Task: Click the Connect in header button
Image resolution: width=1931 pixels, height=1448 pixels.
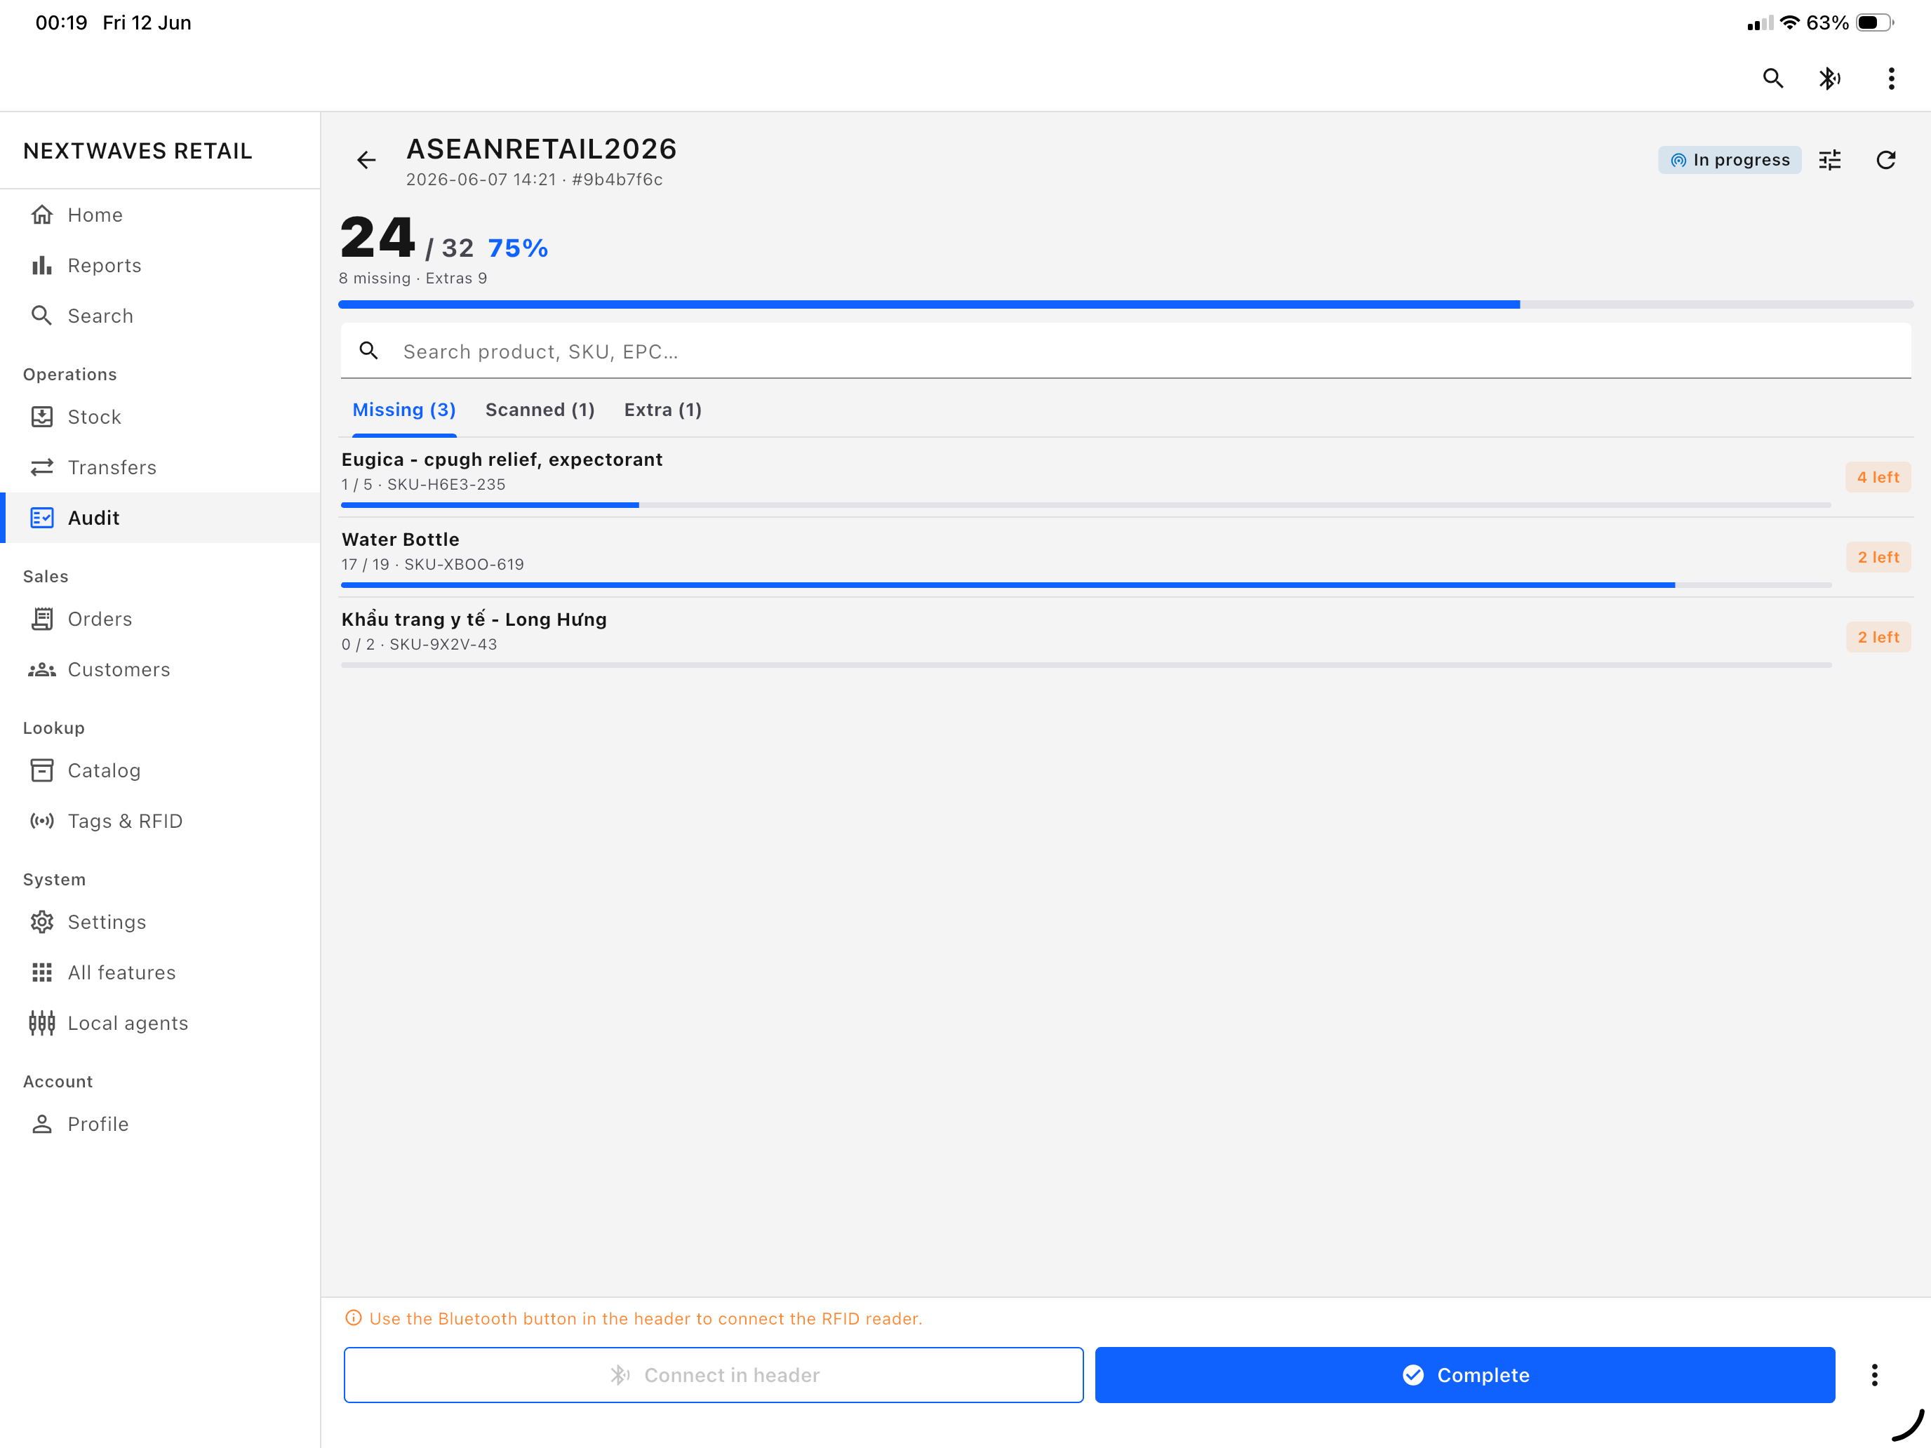Action: [713, 1374]
